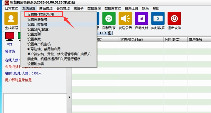Open the 日常管理 menu
This screenshot has height=113, width=211.
click(x=12, y=8)
